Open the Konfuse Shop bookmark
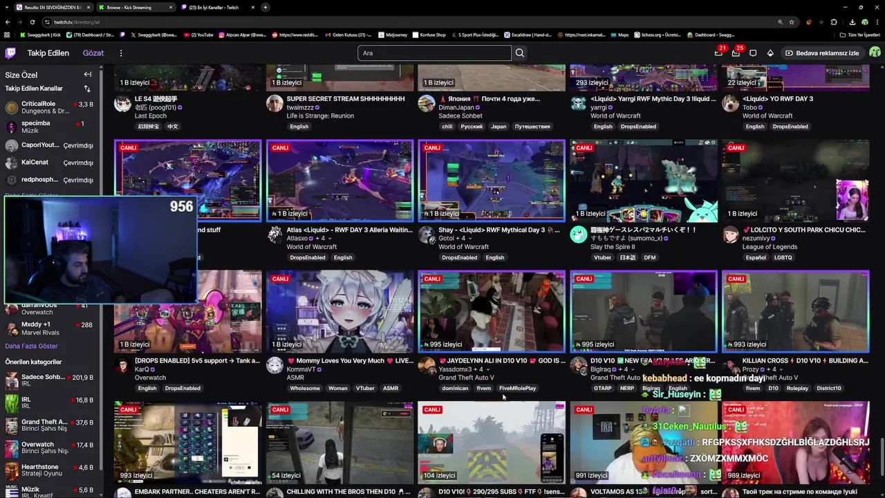 429,35
